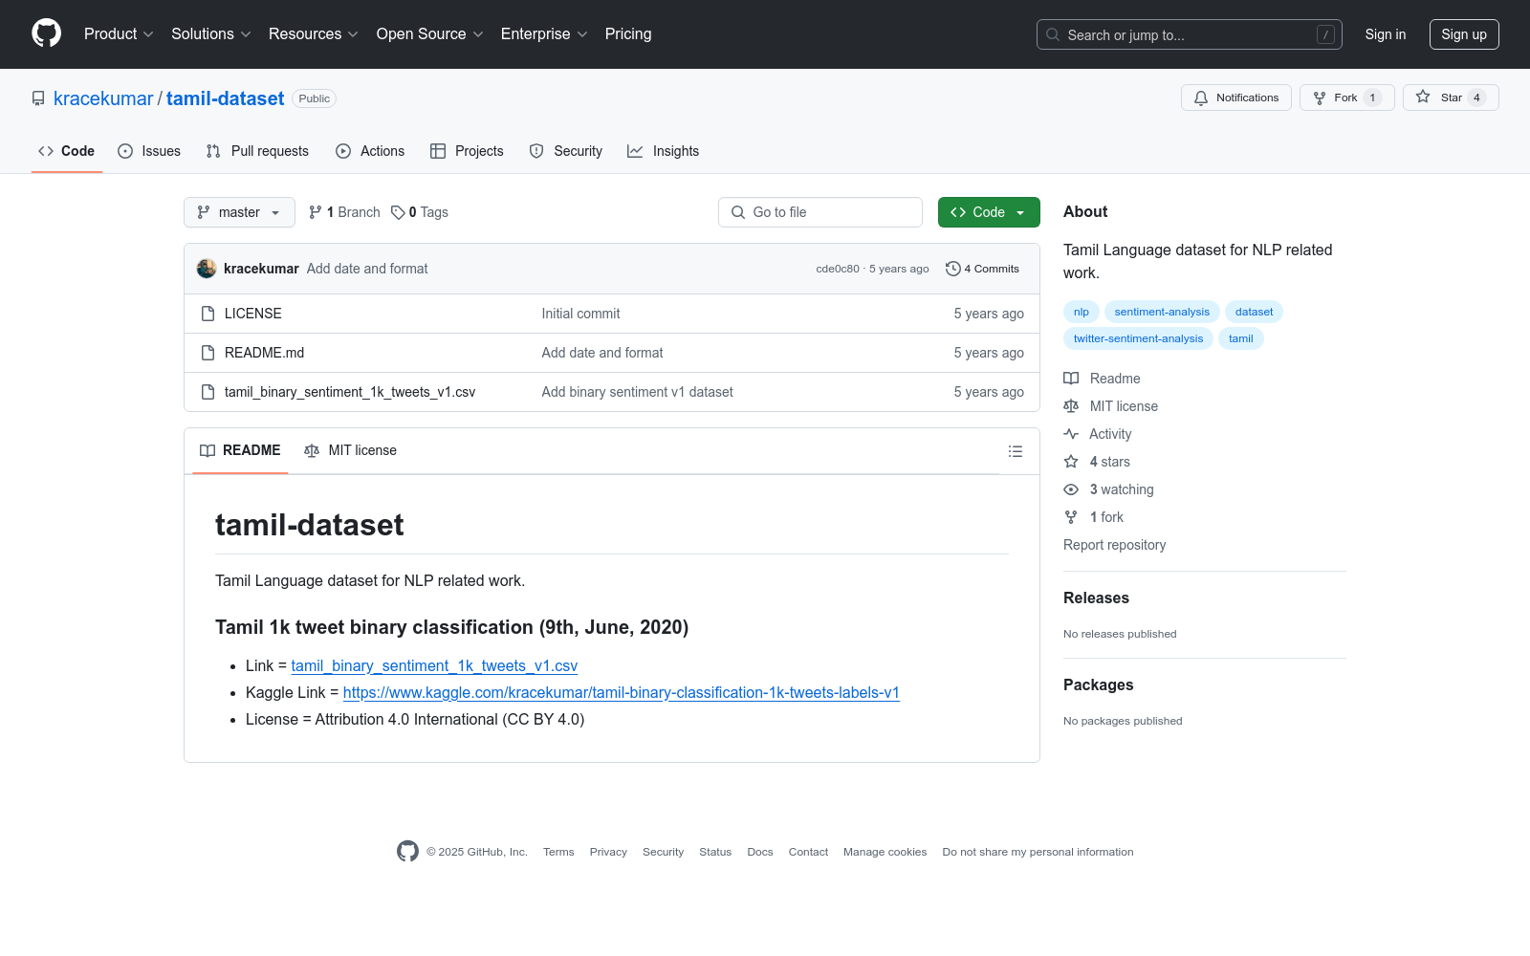Viewport: 1530px width, 956px height.
Task: Open commit hash cde0c80
Action: [x=838, y=269]
